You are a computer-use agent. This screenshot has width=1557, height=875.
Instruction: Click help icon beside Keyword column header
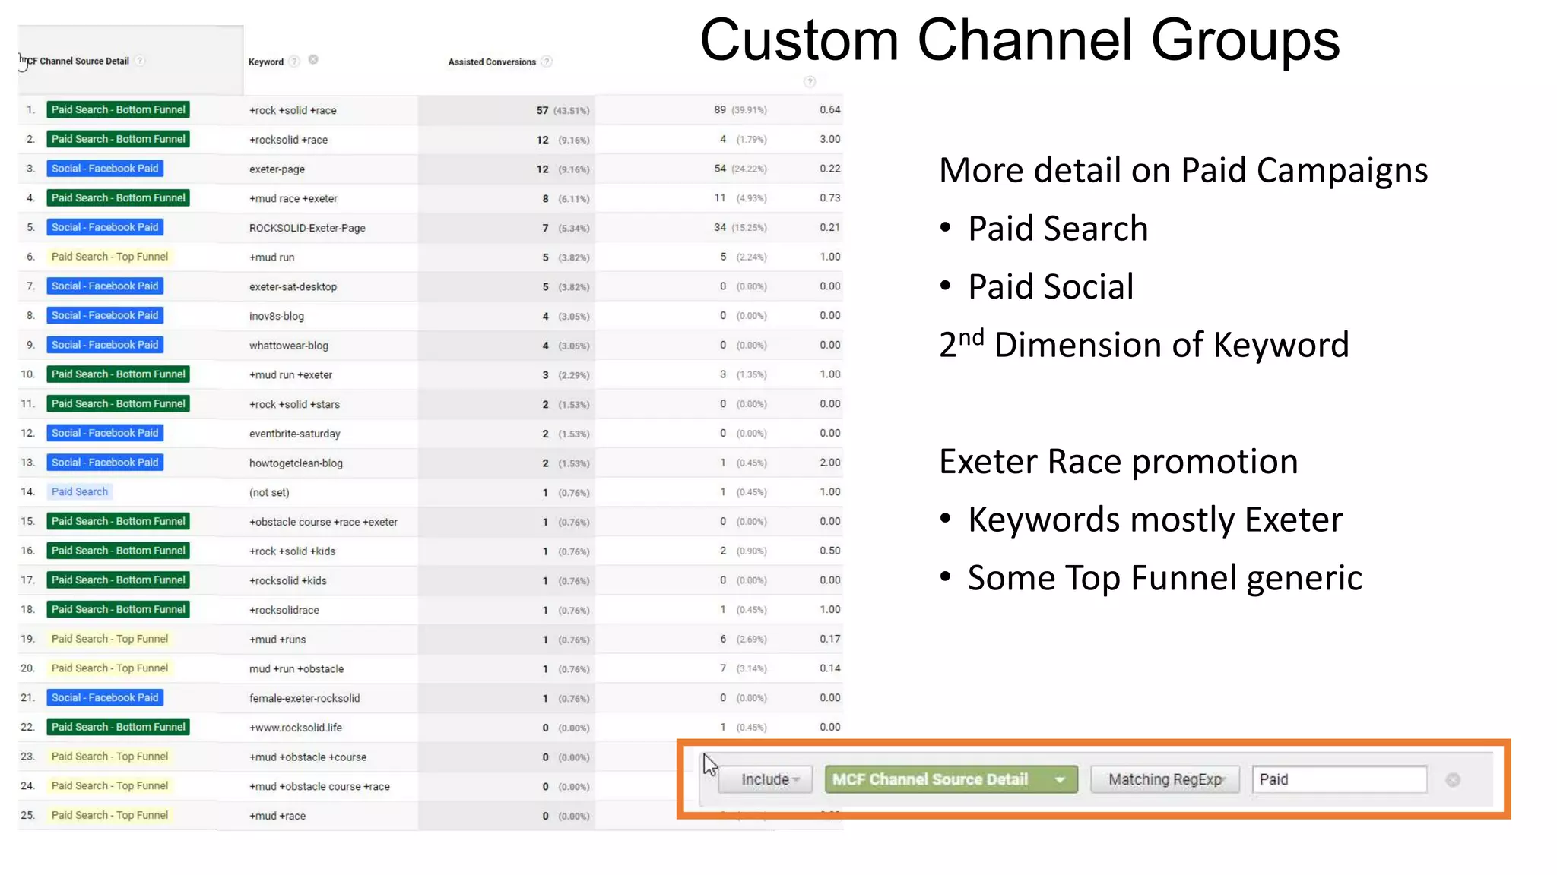pyautogui.click(x=294, y=62)
